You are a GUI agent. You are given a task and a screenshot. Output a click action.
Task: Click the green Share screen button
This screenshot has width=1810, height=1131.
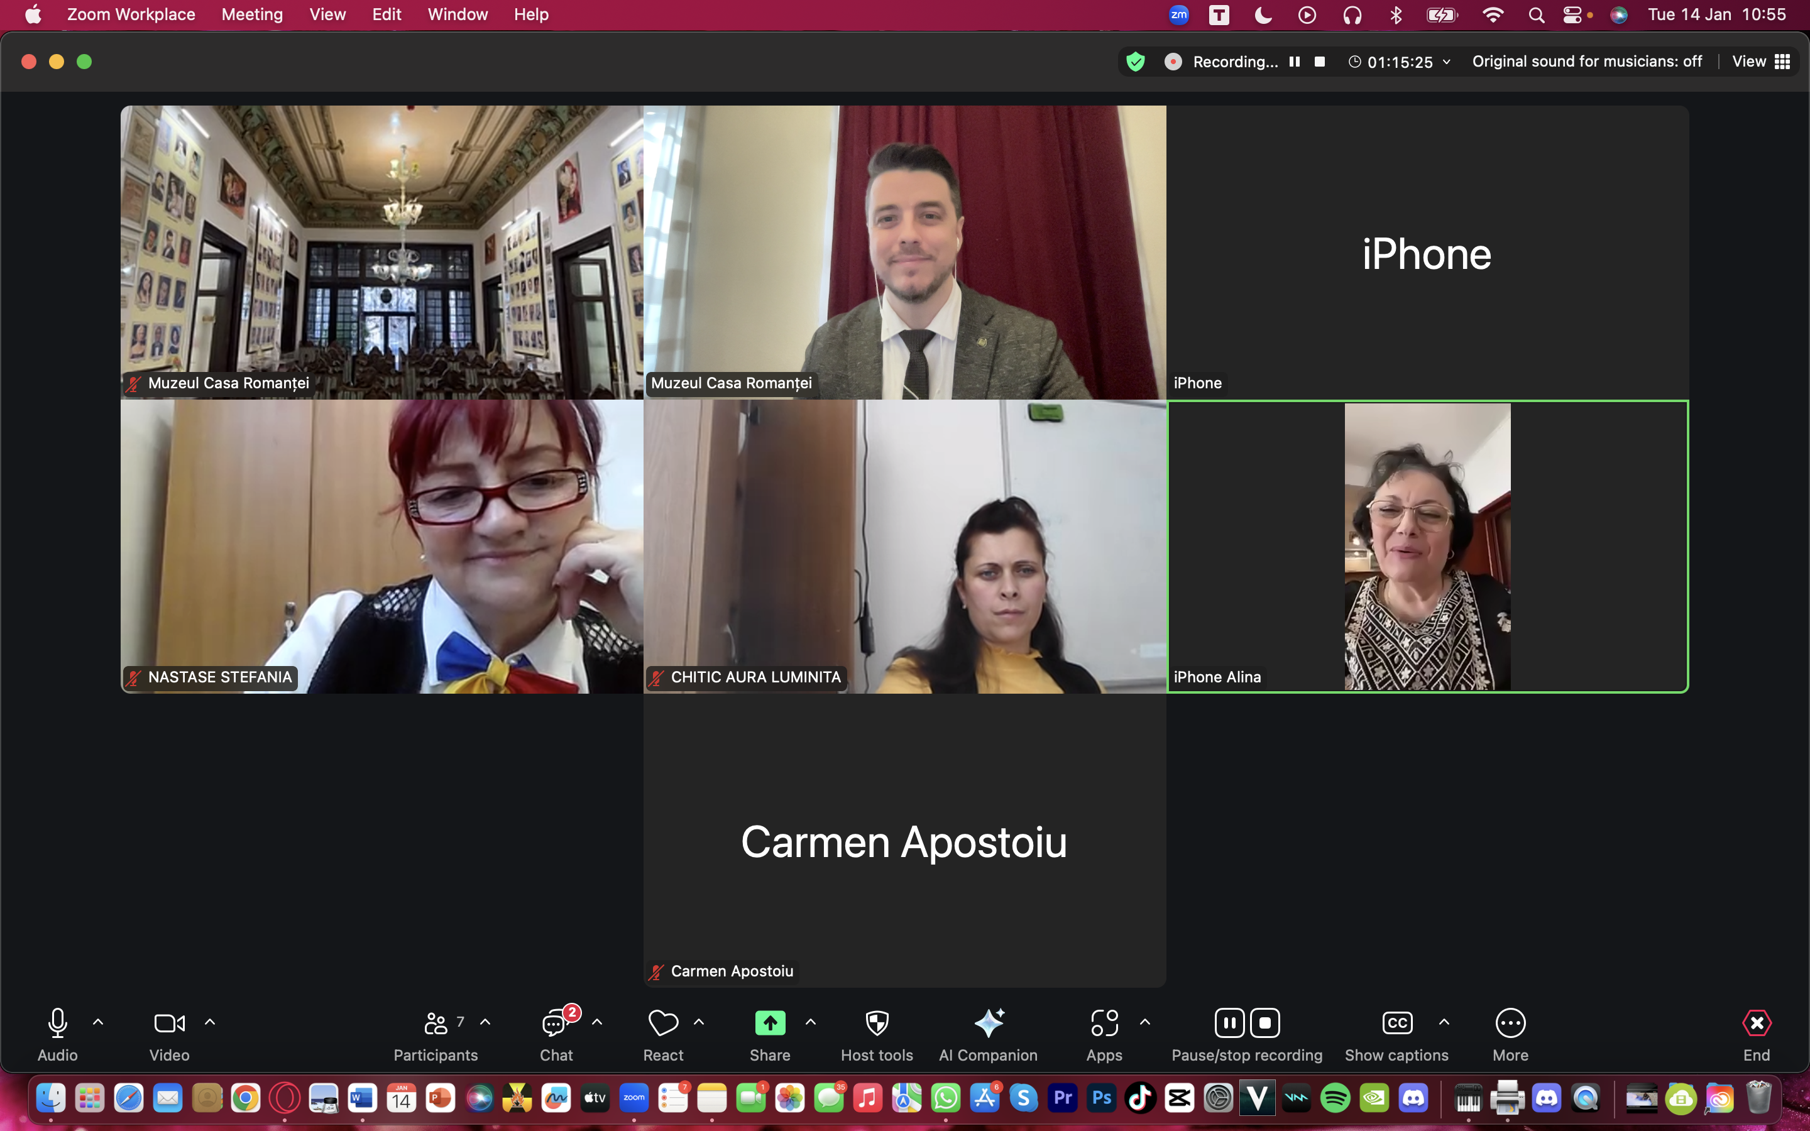click(x=770, y=1024)
